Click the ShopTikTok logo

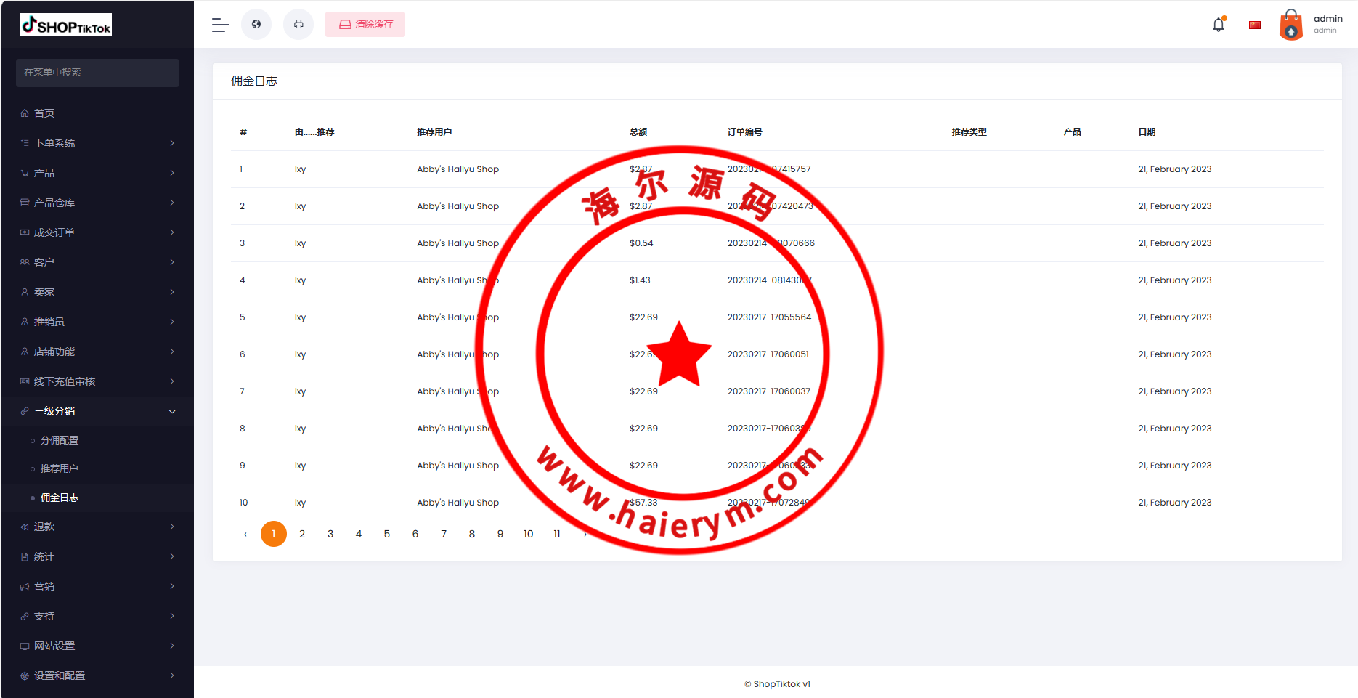pyautogui.click(x=66, y=25)
